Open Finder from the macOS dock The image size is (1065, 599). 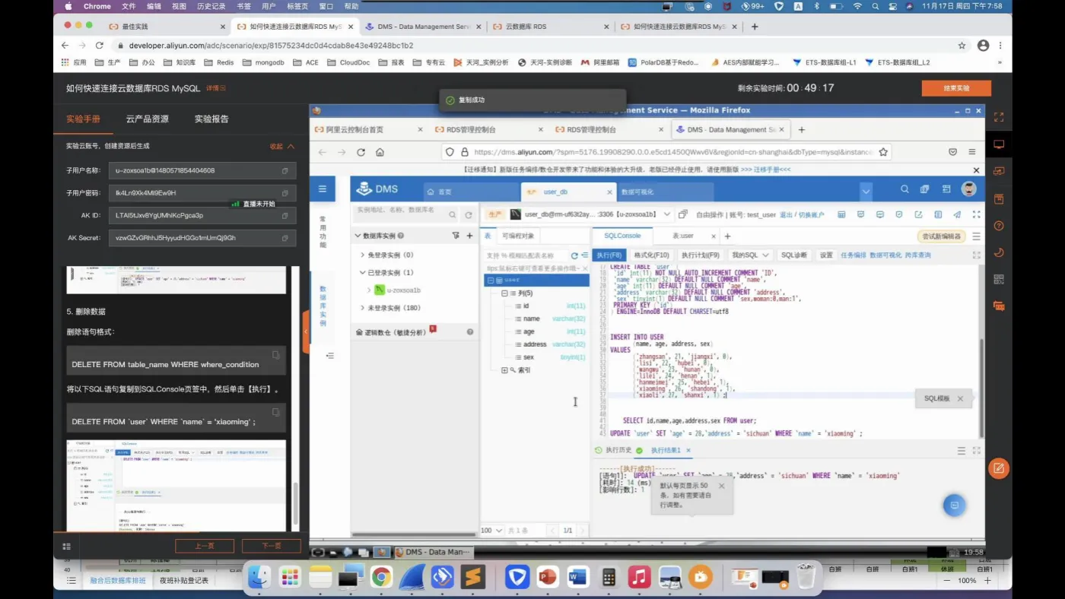coord(259,577)
